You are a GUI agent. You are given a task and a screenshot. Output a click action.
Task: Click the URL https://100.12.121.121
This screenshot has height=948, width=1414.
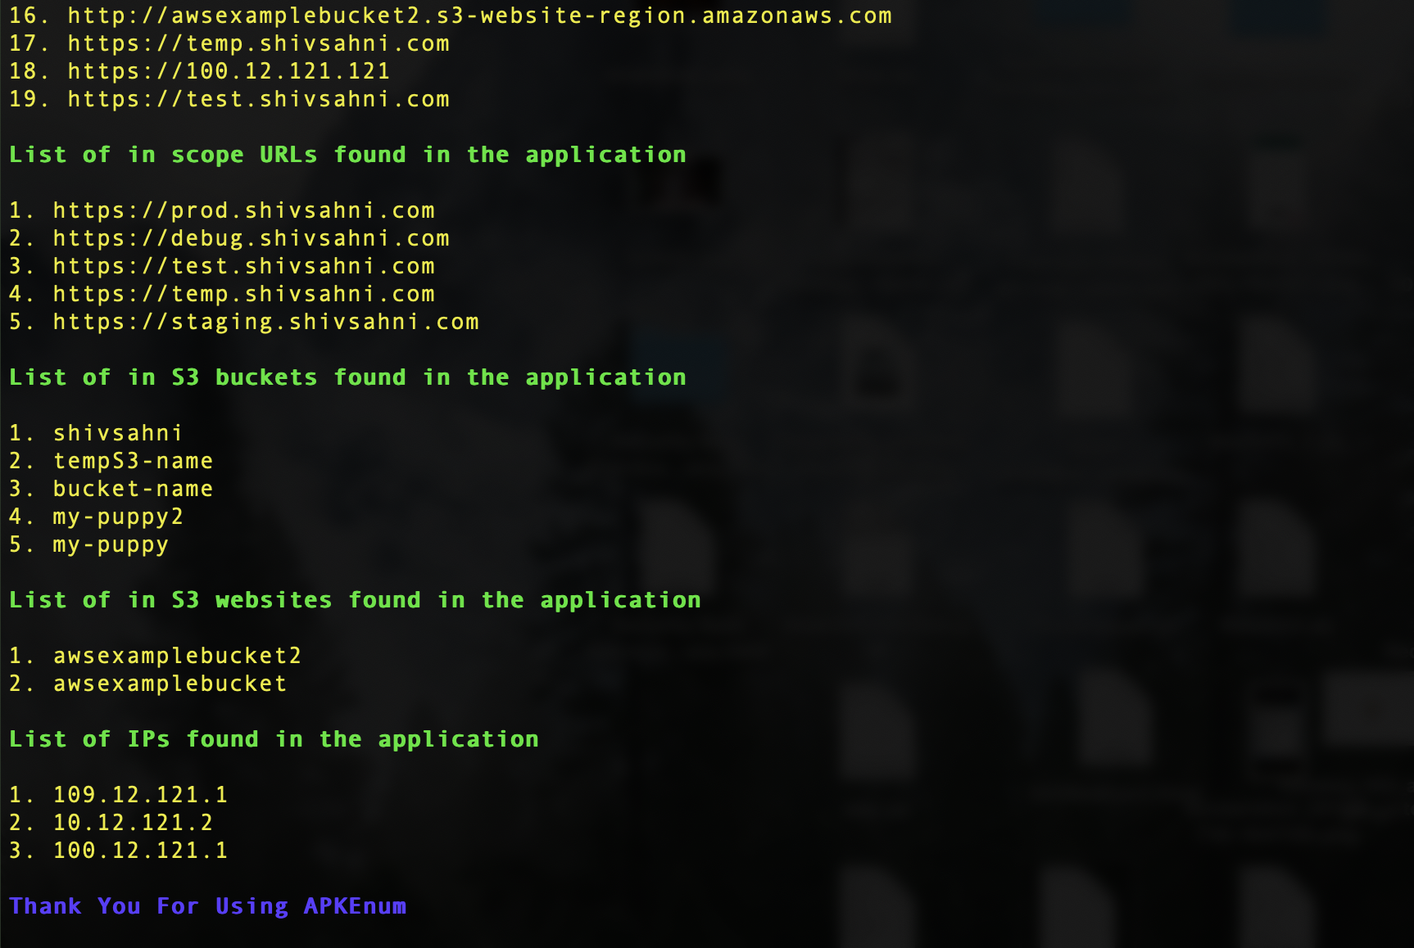(229, 72)
